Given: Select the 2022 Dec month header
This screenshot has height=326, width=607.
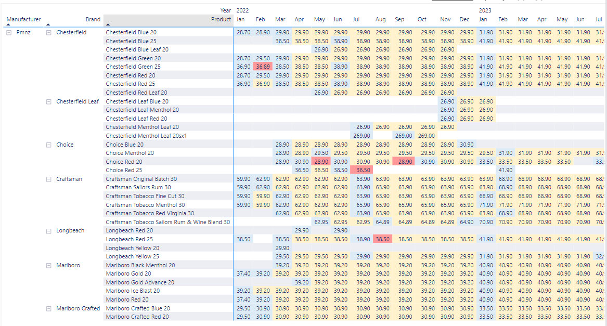Looking at the screenshot, I should pos(464,19).
